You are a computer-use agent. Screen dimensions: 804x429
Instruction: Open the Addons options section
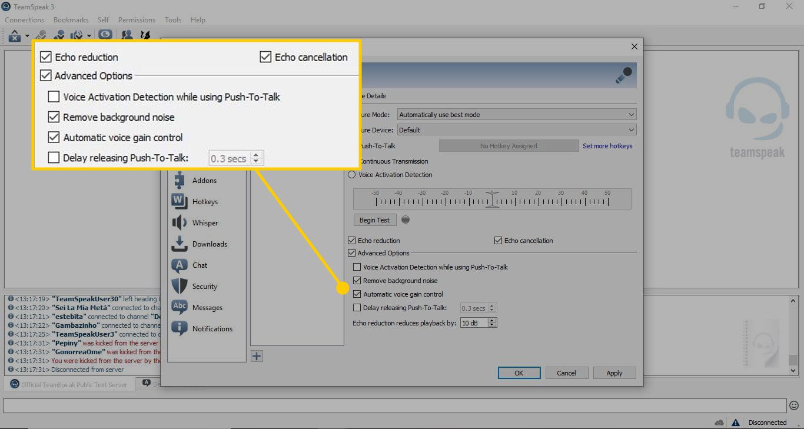(x=204, y=181)
